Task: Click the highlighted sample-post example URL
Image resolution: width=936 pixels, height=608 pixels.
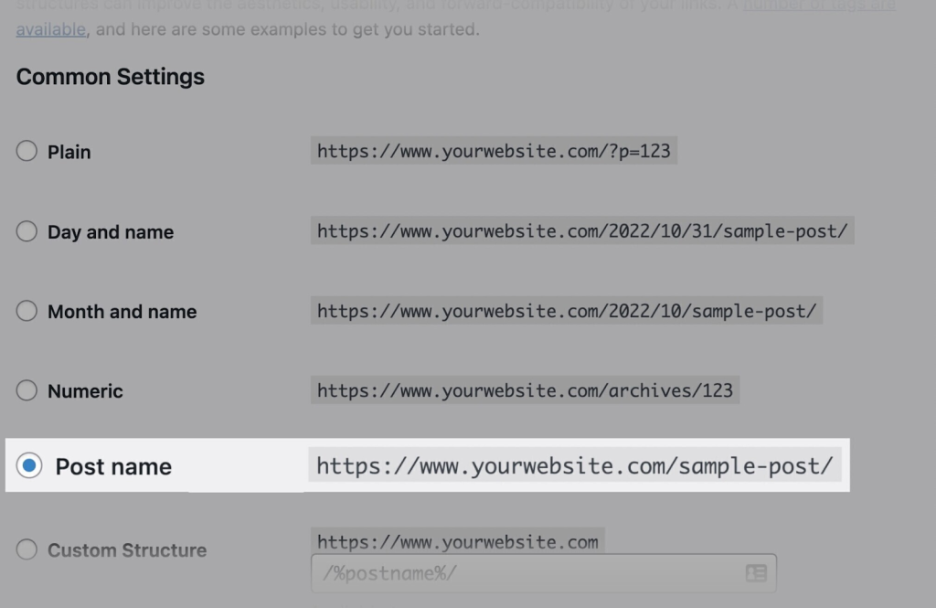Action: 574,466
